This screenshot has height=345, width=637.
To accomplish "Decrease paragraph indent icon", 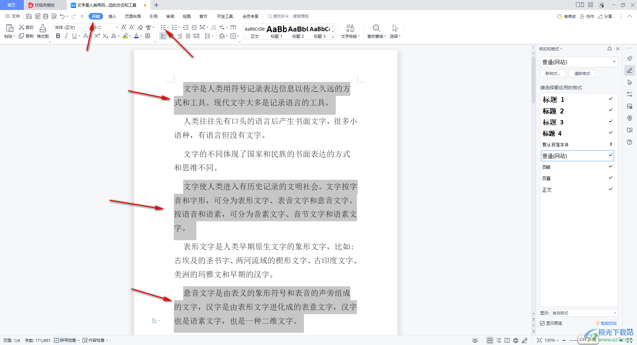I will click(x=186, y=27).
